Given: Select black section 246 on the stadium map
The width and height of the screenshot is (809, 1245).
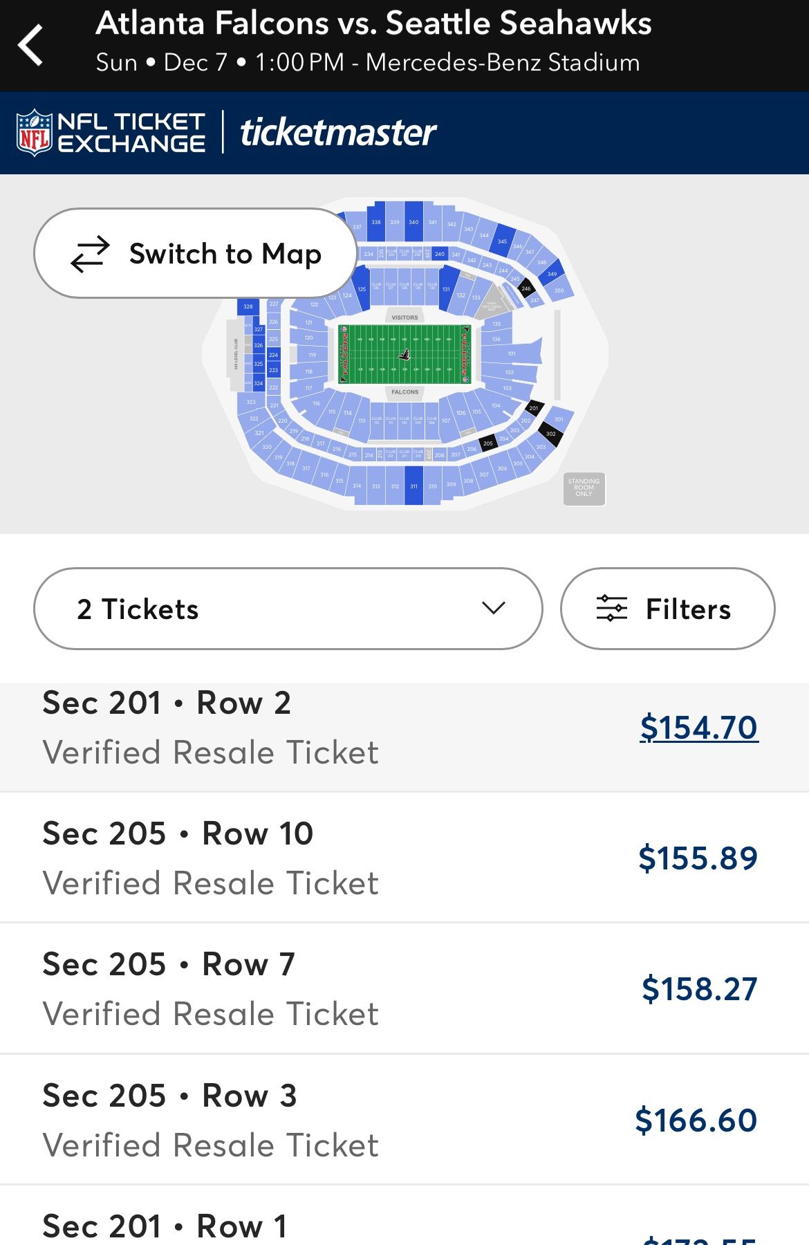Looking at the screenshot, I should coord(526,287).
